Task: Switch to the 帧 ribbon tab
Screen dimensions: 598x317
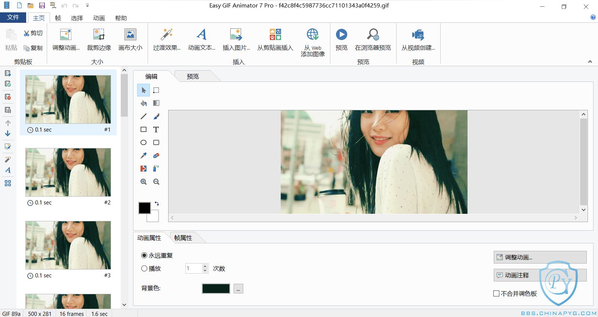Action: click(58, 18)
